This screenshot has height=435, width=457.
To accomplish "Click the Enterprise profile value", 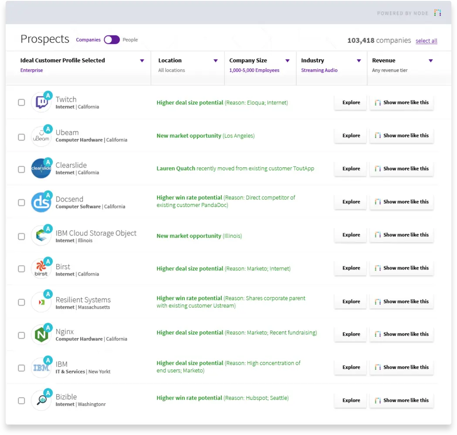I will [x=31, y=70].
